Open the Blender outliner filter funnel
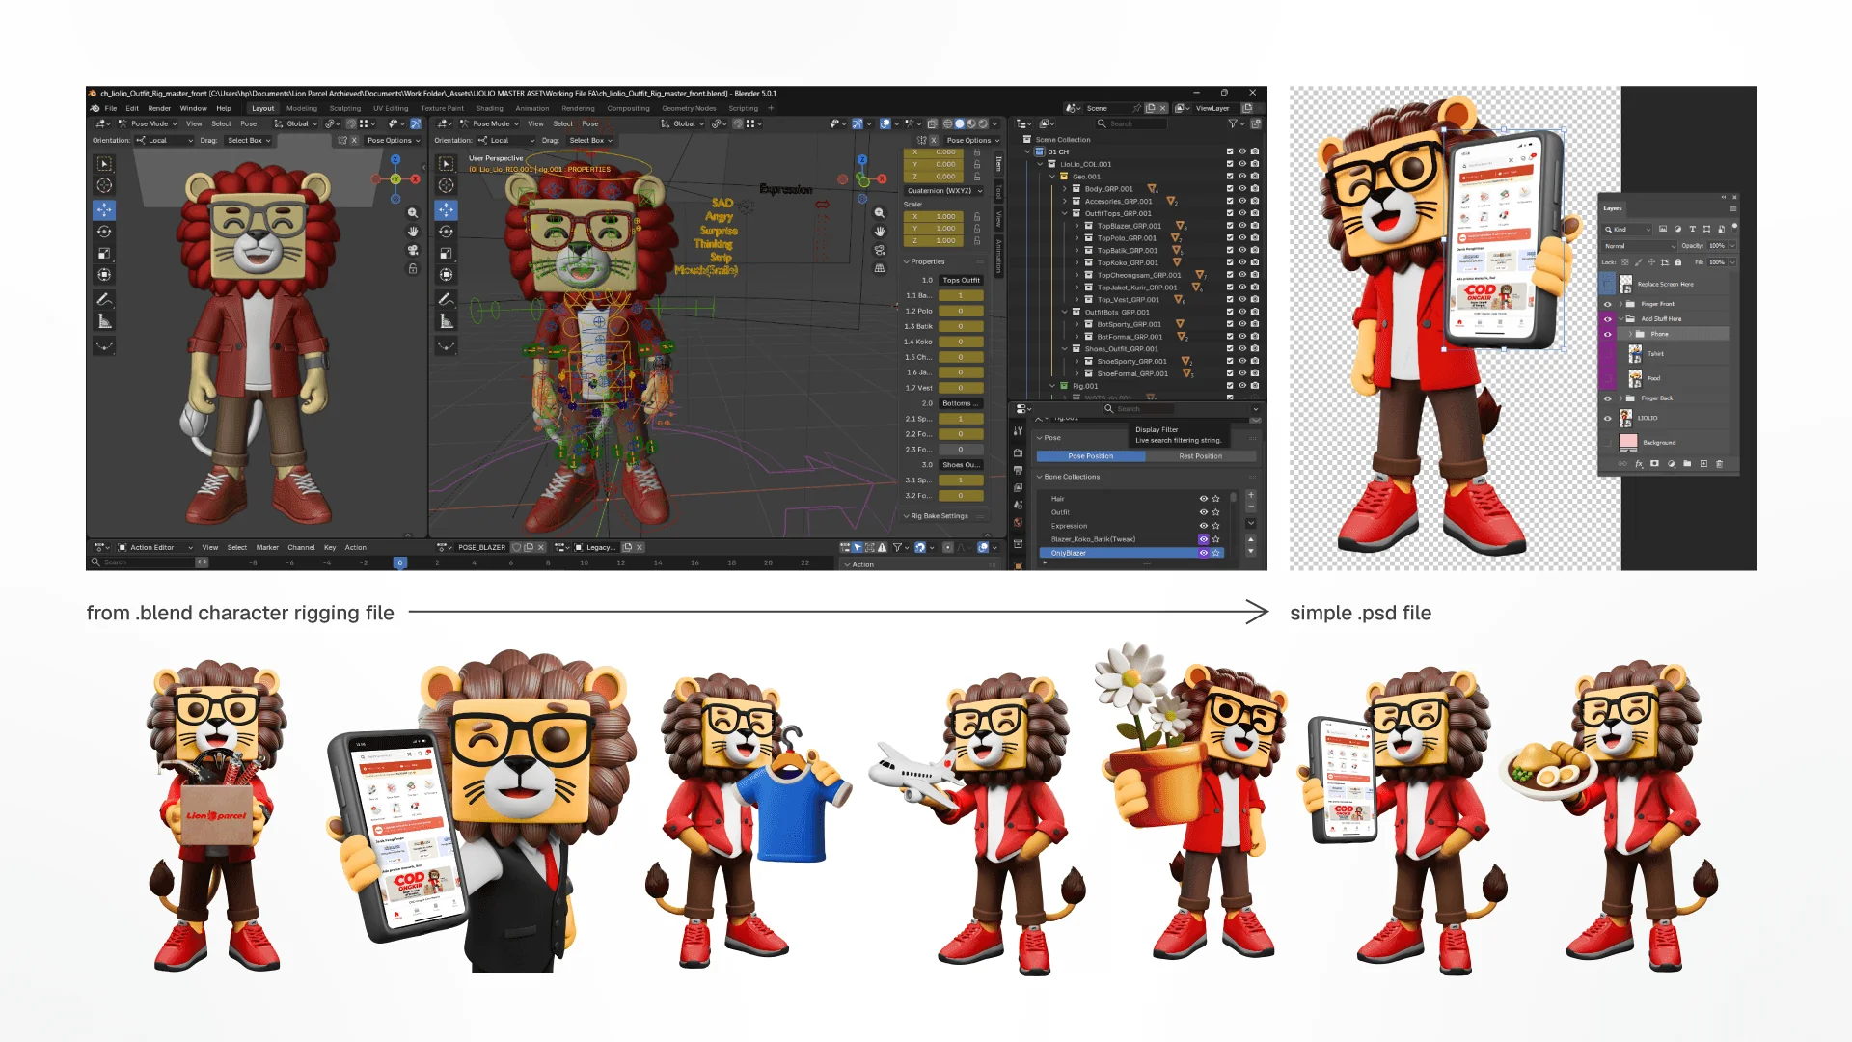This screenshot has height=1042, width=1852. pos(1232,123)
